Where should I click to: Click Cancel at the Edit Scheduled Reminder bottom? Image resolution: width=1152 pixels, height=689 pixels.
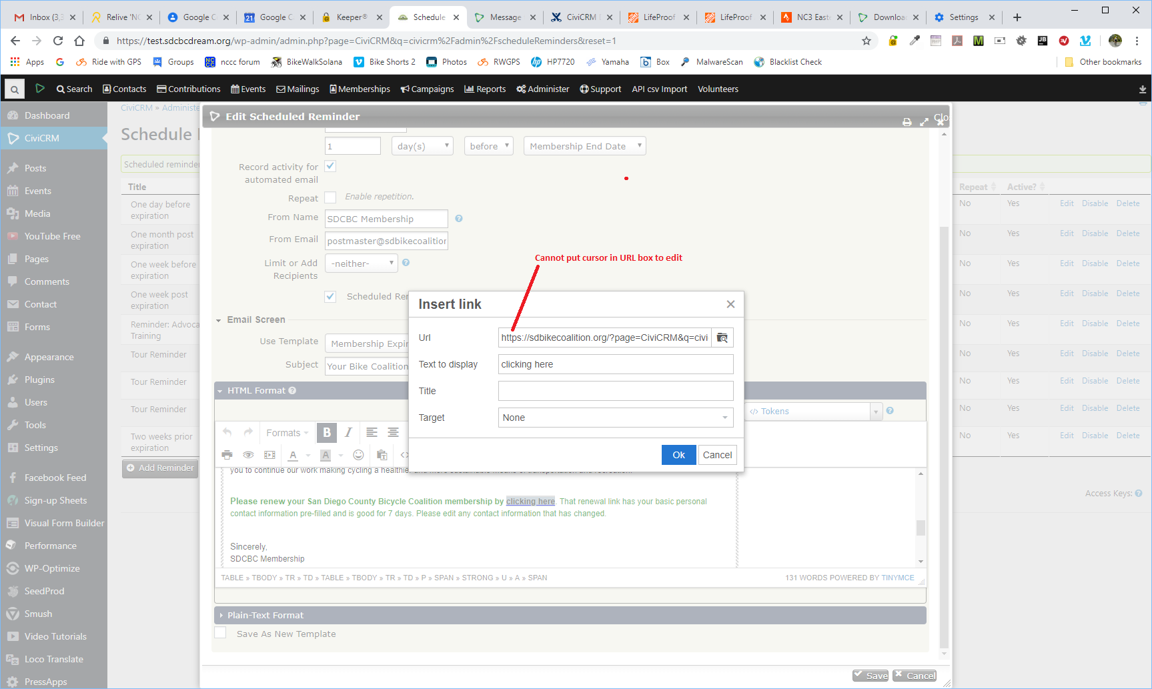tap(915, 675)
